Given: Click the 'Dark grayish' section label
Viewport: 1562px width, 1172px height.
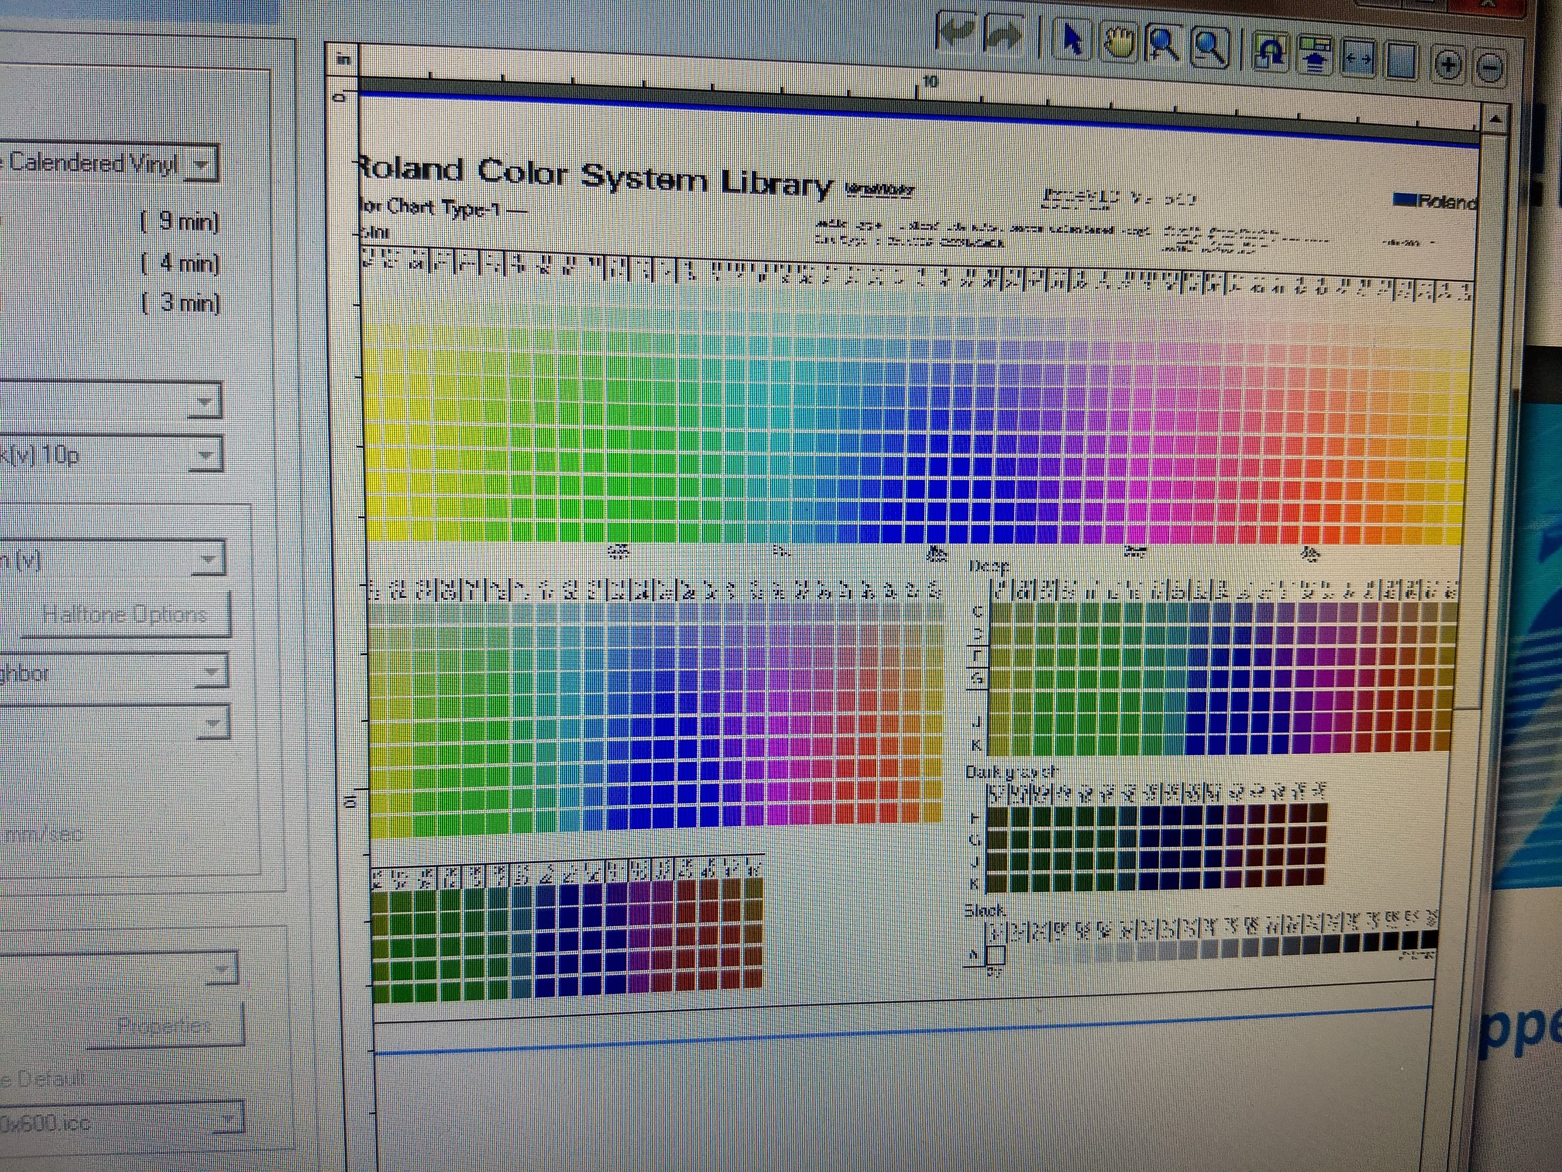Looking at the screenshot, I should click(x=1011, y=773).
